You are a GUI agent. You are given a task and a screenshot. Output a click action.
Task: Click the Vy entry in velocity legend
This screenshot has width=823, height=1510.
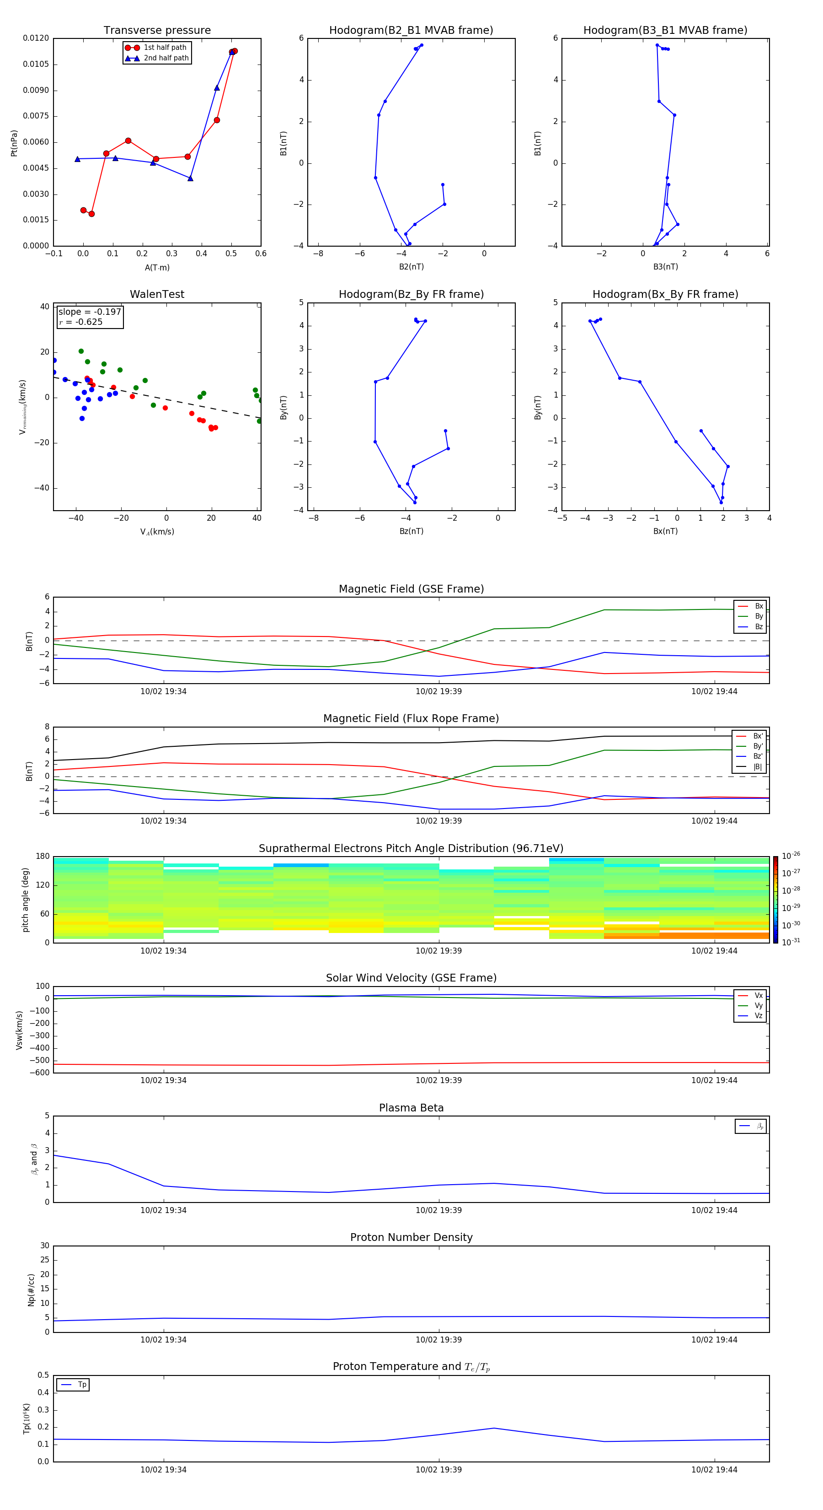[x=750, y=1005]
